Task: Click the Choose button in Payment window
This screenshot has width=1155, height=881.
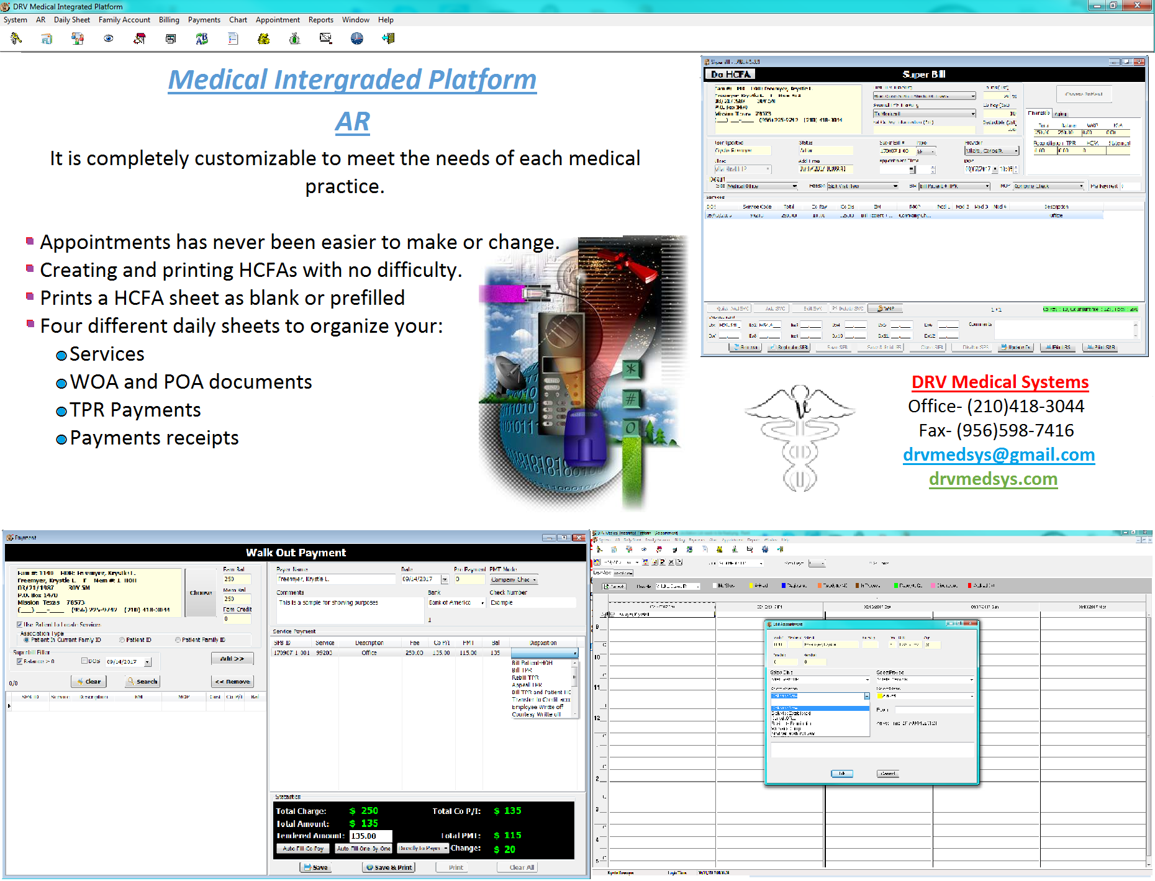Action: coord(201,593)
